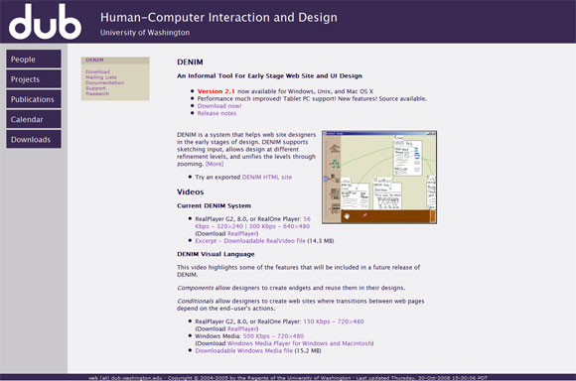The height and width of the screenshot is (381, 576).
Task: Click the DENIM screenshot thumbnail
Action: pyautogui.click(x=379, y=177)
